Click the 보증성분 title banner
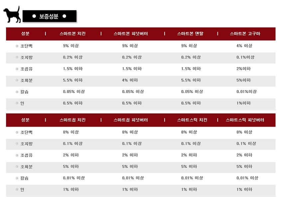 coord(49,16)
